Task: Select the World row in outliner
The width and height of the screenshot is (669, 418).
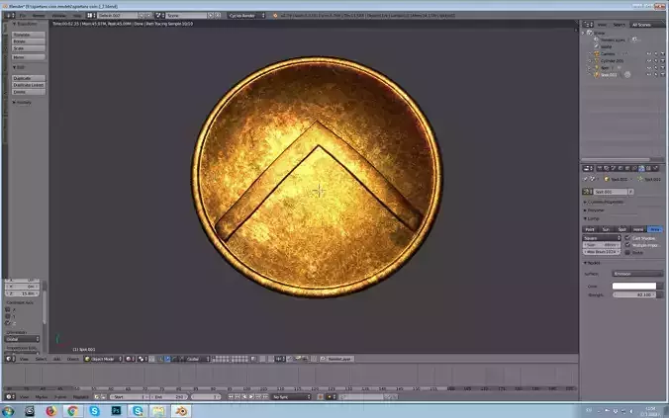Action: [x=606, y=46]
